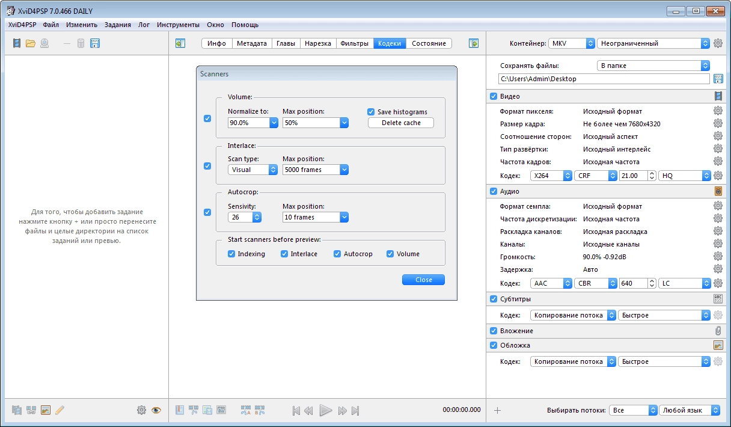This screenshot has width=731, height=427.
Task: Disable the Аудио section checkbox
Action: [494, 191]
